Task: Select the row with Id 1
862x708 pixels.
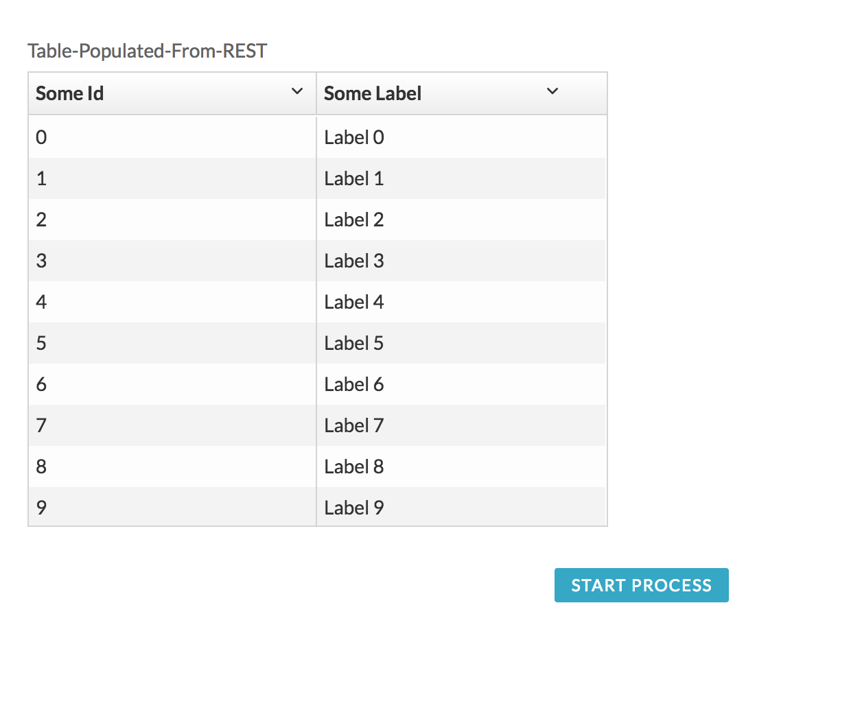Action: pyautogui.click(x=317, y=178)
